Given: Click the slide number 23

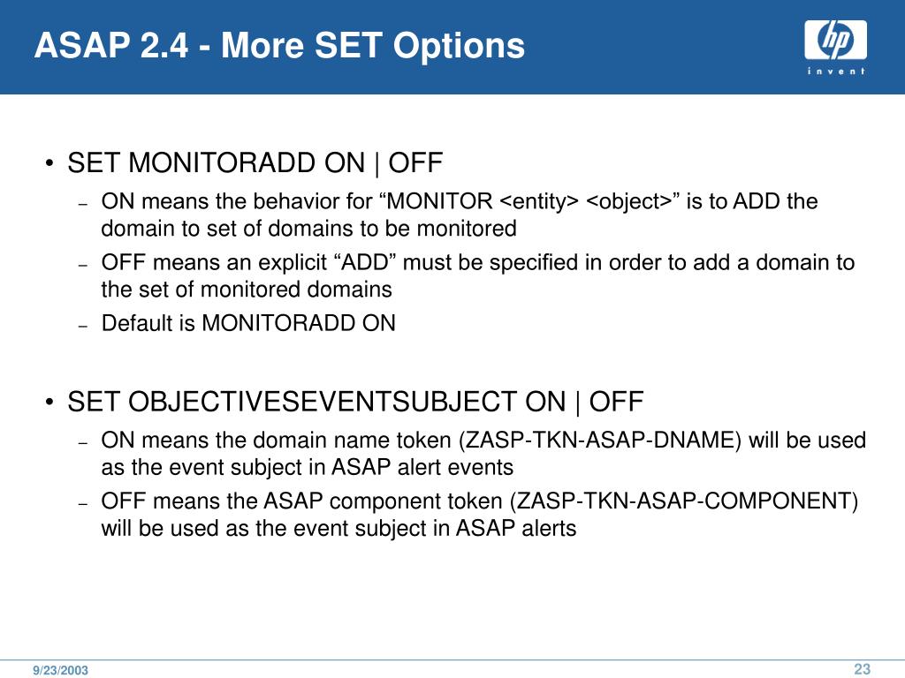Looking at the screenshot, I should [x=863, y=669].
